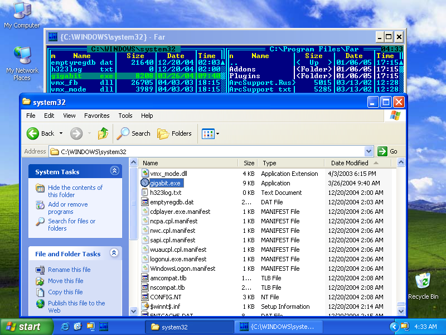
Task: Select cdplayer.exe.manifest file icon
Action: coord(145,212)
